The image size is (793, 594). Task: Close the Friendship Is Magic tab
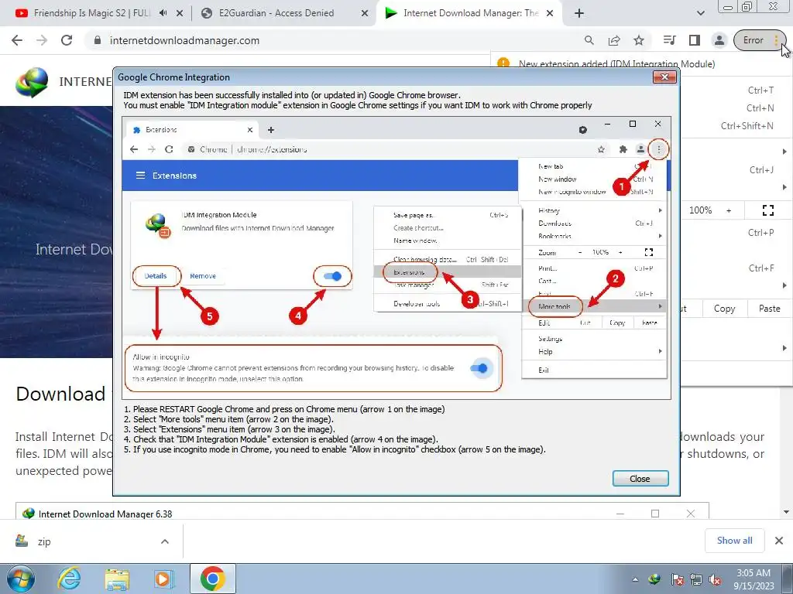[x=180, y=14]
